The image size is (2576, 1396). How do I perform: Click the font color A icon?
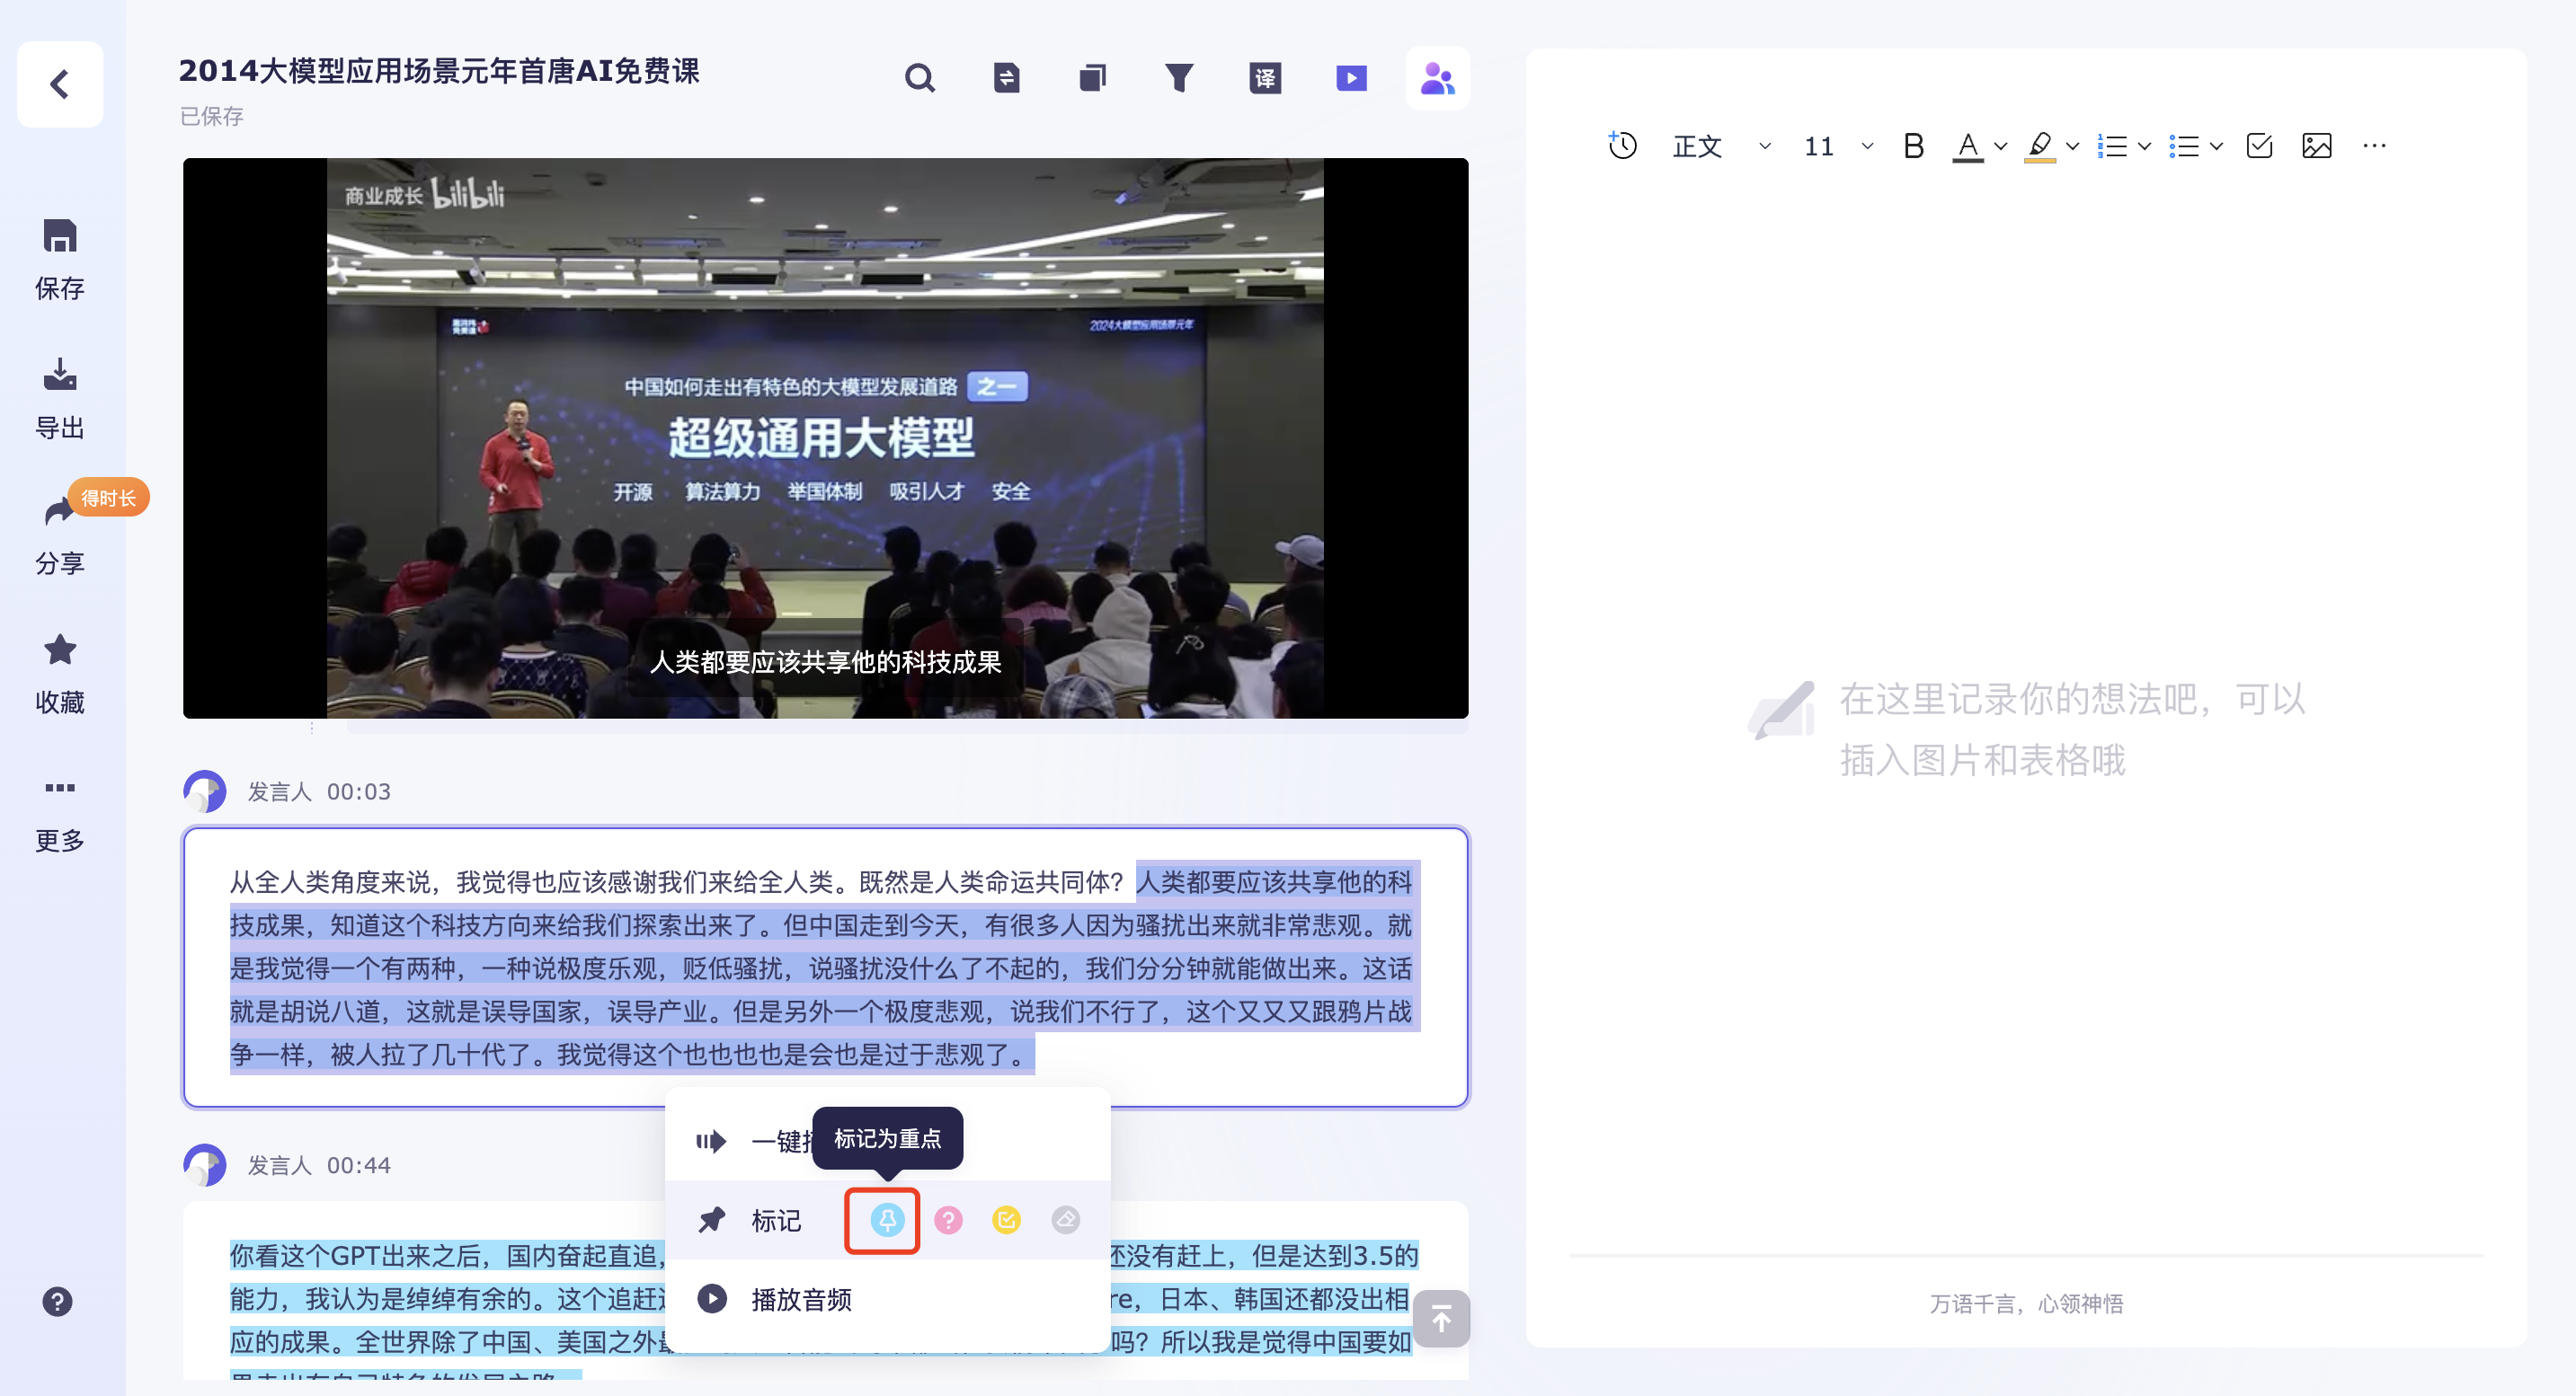click(1967, 146)
